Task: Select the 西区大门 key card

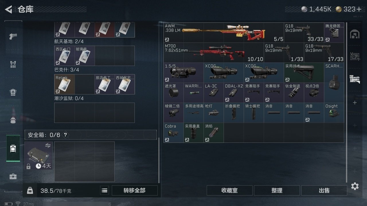Action: (x=65, y=56)
